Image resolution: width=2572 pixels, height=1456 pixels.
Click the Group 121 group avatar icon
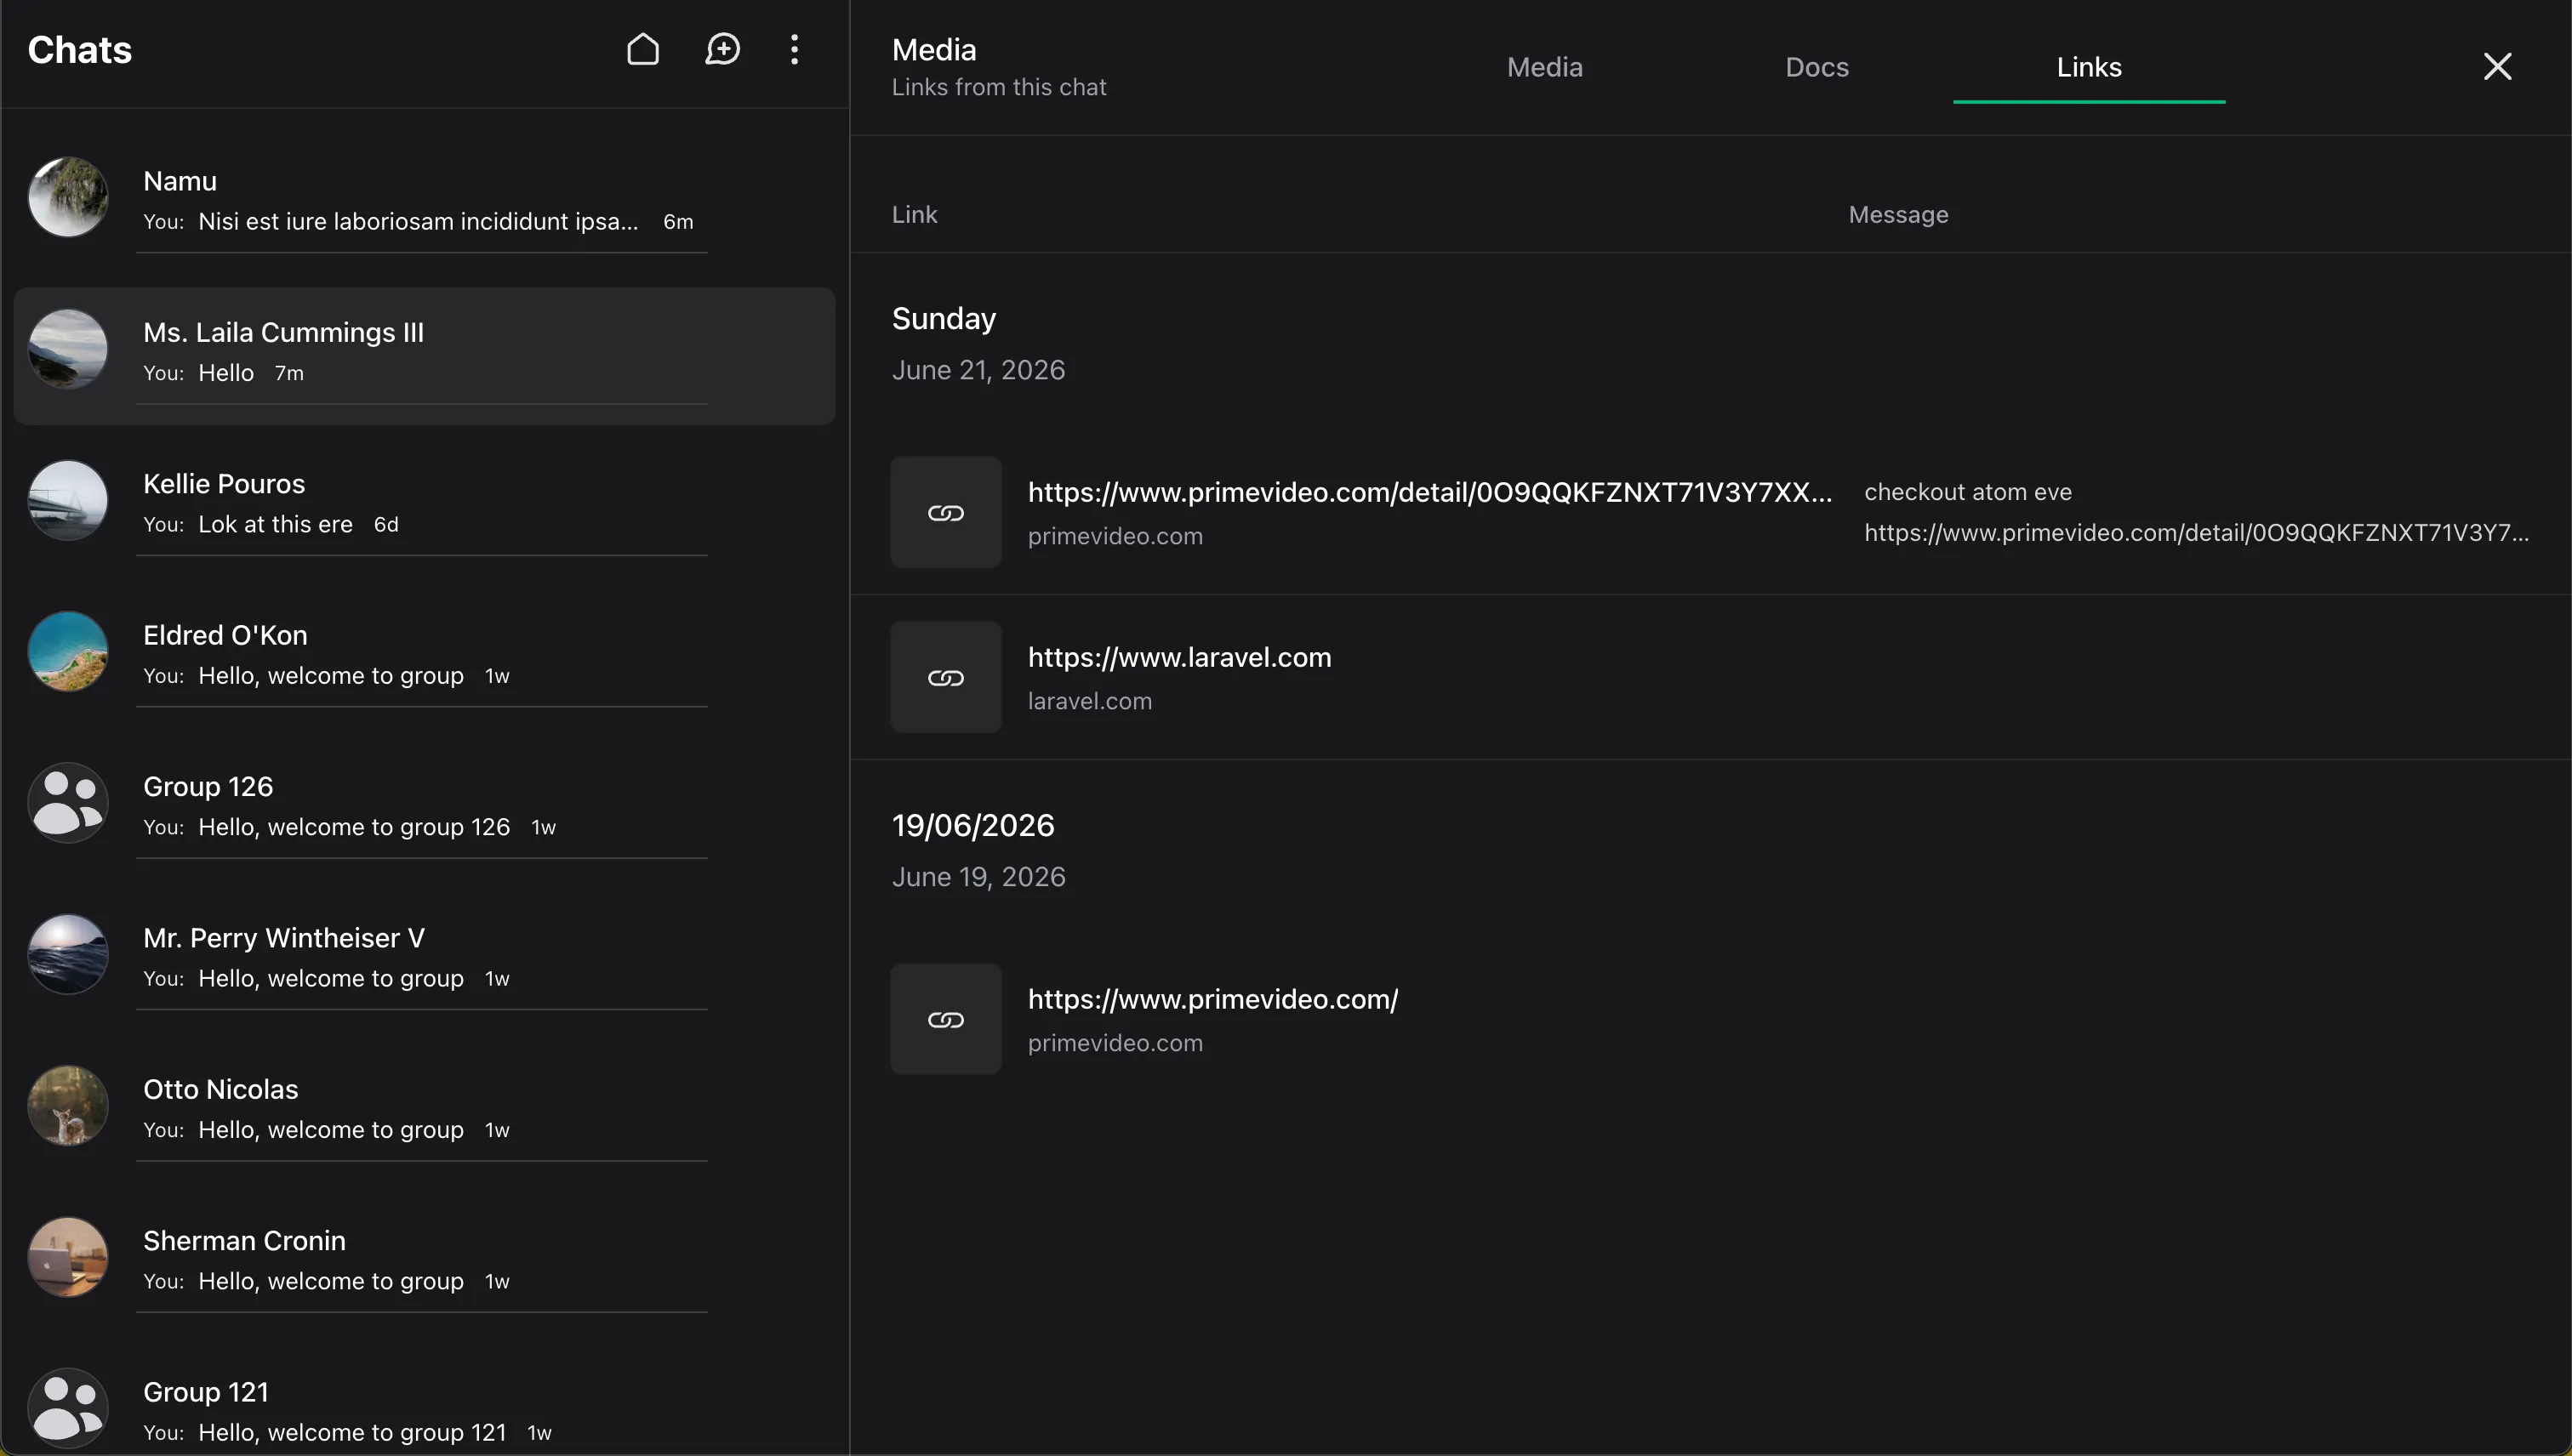pyautogui.click(x=68, y=1408)
